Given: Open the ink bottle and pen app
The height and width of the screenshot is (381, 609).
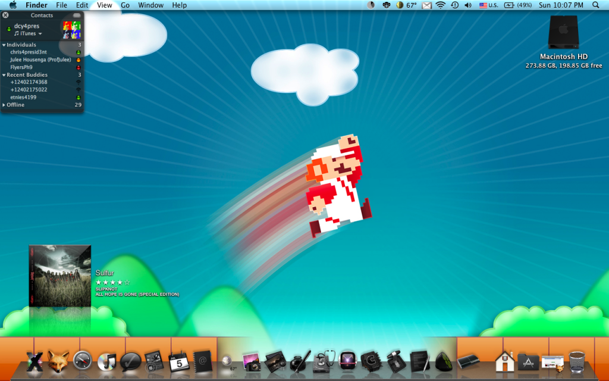Looking at the screenshot, I should click(300, 361).
